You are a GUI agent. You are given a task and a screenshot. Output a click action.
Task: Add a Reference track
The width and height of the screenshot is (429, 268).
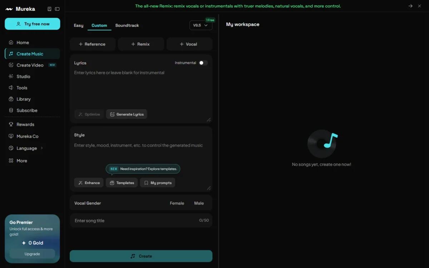point(93,44)
